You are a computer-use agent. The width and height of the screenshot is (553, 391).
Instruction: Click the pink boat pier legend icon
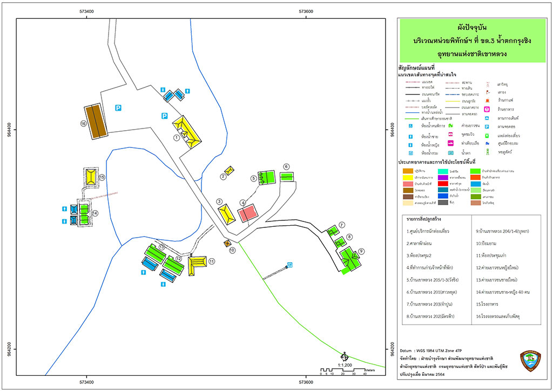coord(450,143)
